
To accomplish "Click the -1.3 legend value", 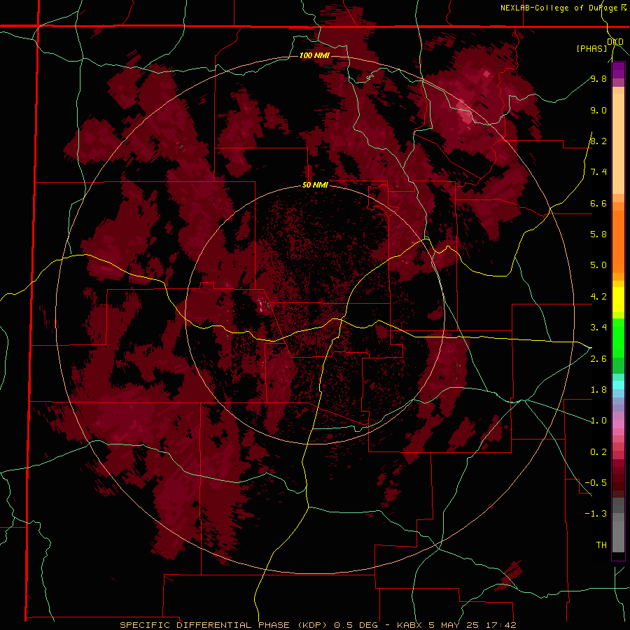I will [x=596, y=514].
